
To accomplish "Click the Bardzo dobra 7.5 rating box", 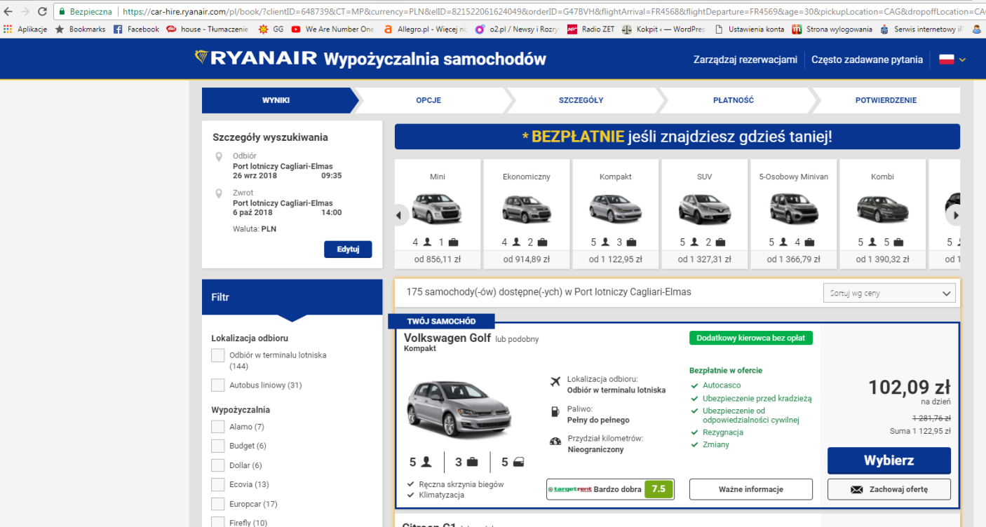I will click(x=610, y=489).
